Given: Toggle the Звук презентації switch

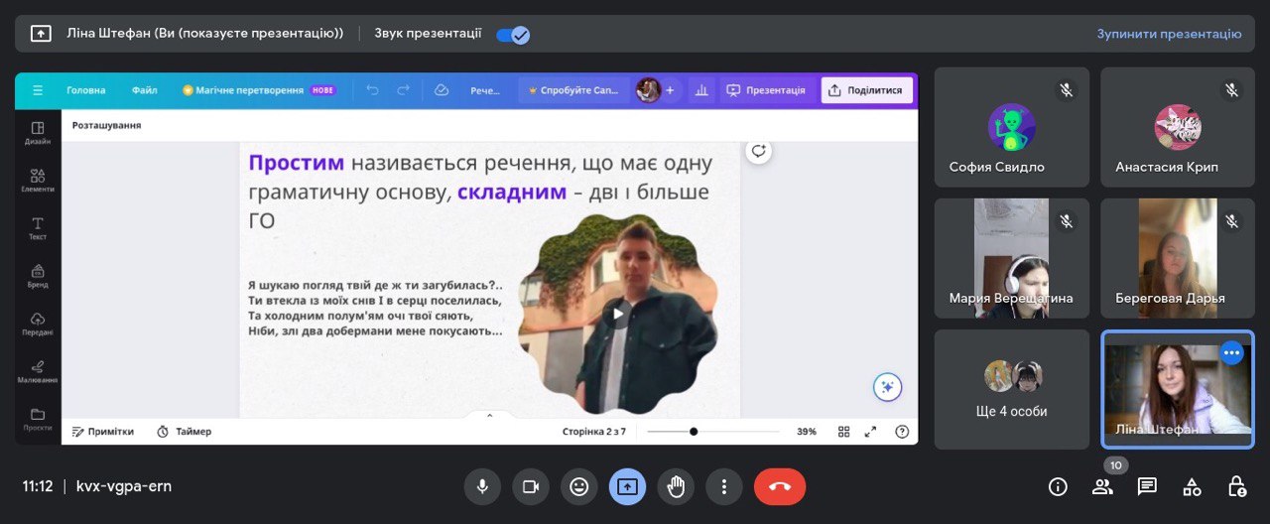Looking at the screenshot, I should click(513, 35).
